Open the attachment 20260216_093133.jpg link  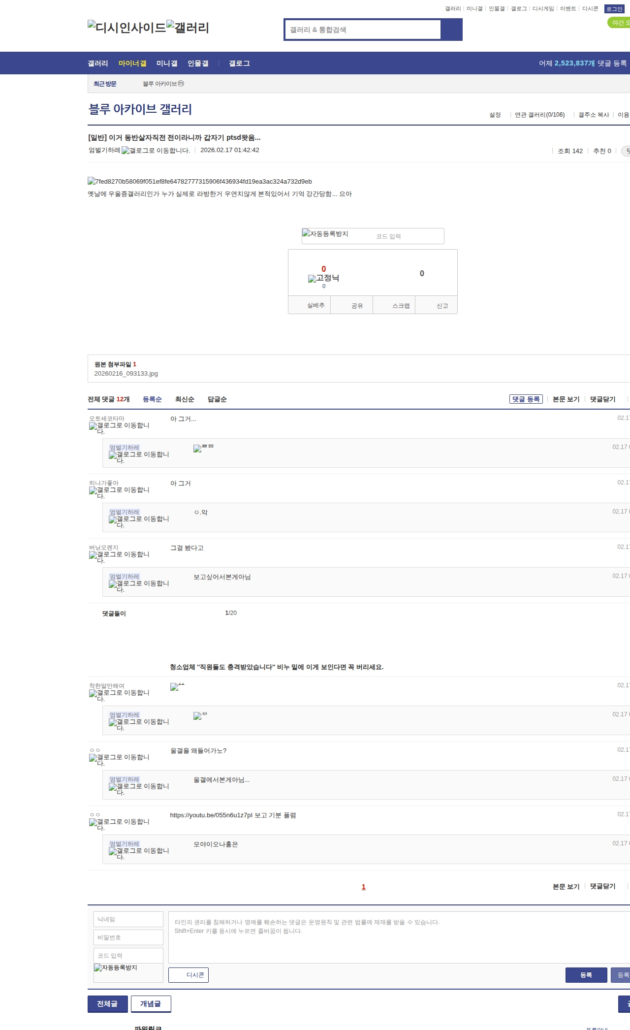(126, 374)
